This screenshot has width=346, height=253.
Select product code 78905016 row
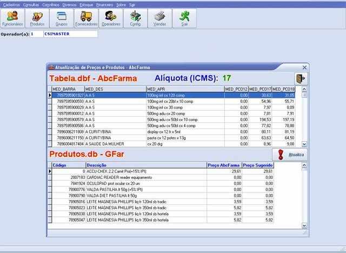[163, 202]
